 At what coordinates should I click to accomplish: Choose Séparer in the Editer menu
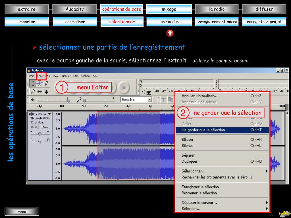point(222,155)
